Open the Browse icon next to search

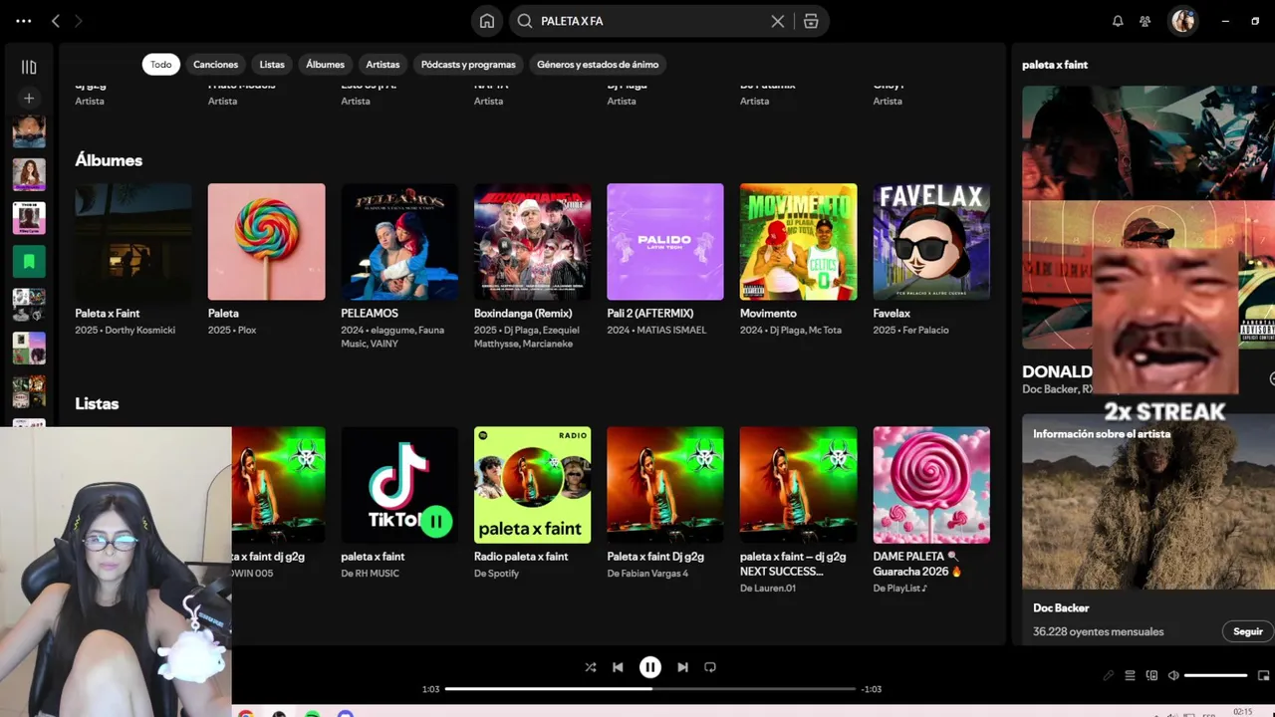click(811, 21)
